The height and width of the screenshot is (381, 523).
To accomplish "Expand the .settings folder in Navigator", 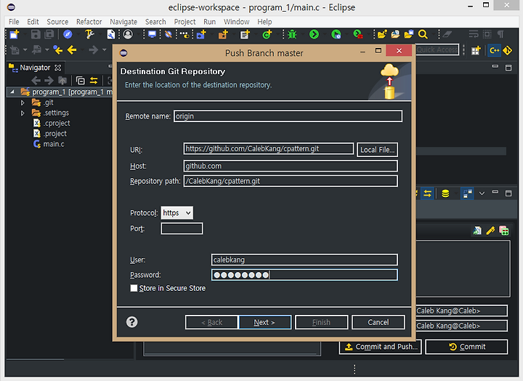I will [23, 113].
